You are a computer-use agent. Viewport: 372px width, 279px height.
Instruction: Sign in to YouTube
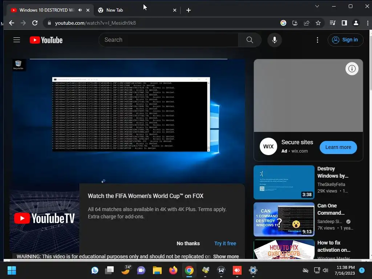click(345, 40)
